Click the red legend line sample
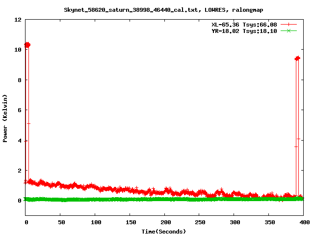 (x=288, y=25)
